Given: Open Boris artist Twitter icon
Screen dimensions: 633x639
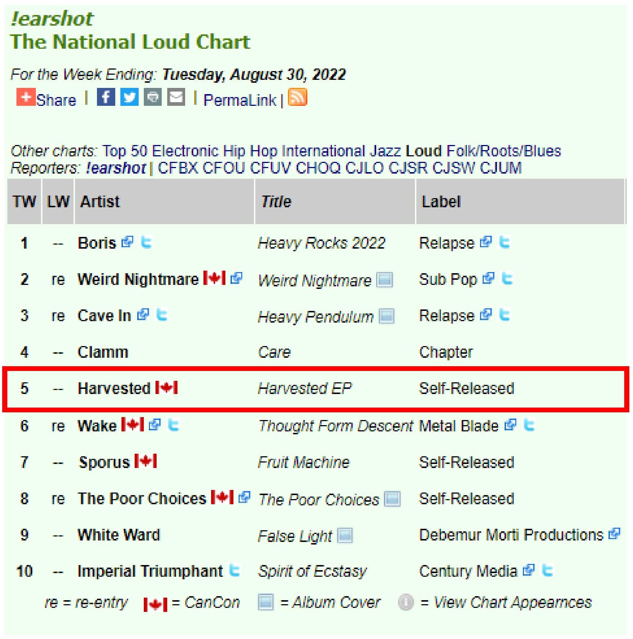Looking at the screenshot, I should point(146,242).
